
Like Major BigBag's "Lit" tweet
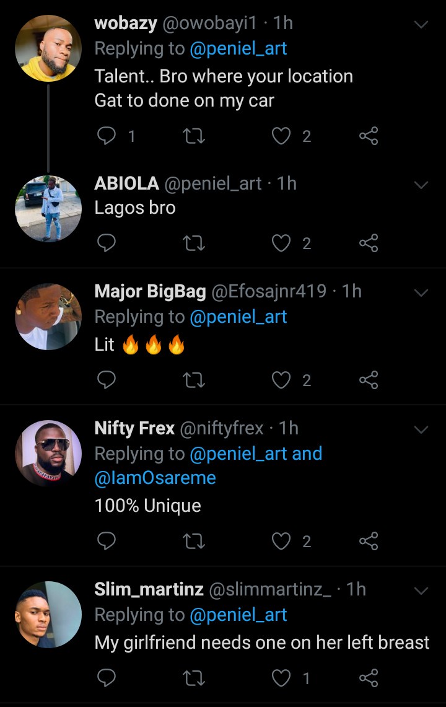282,380
